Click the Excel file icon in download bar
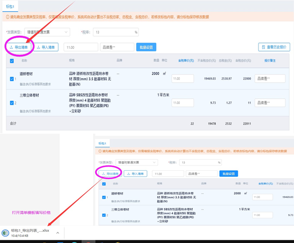294x243 pixels. tap(5, 233)
